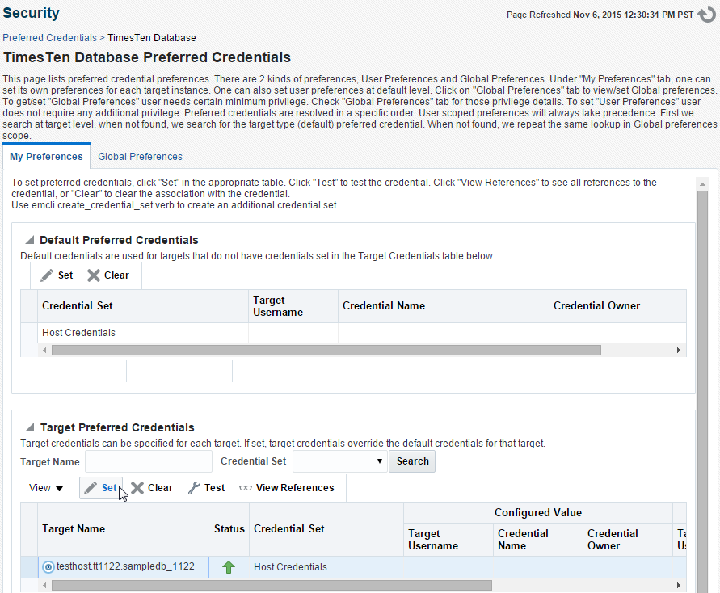
Task: Open the View dropdown menu
Action: pos(46,488)
